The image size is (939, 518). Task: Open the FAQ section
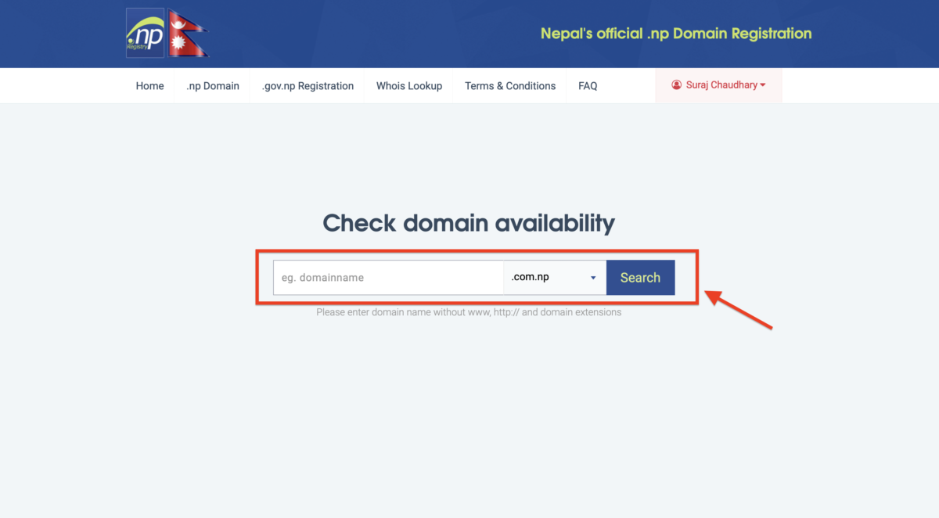[588, 85]
